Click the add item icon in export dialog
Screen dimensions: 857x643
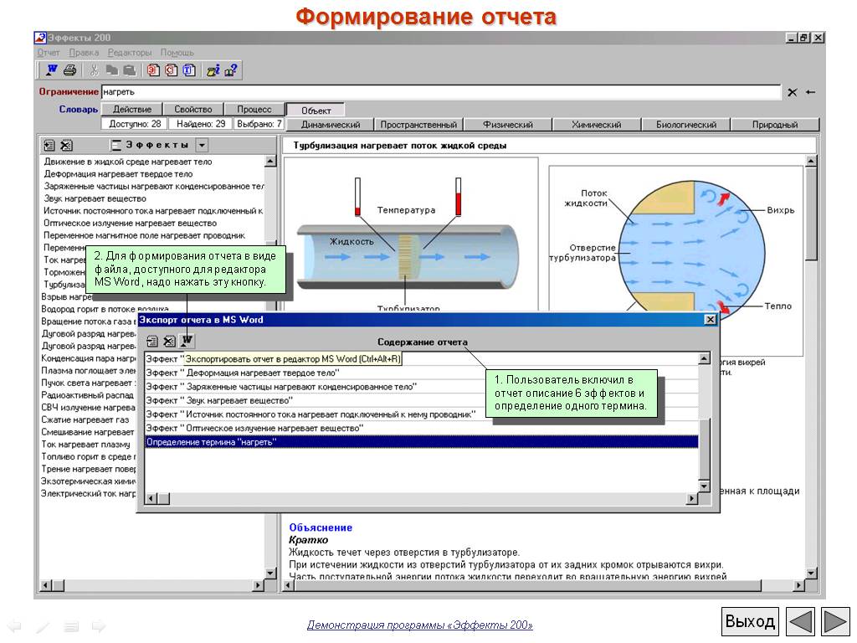152,342
